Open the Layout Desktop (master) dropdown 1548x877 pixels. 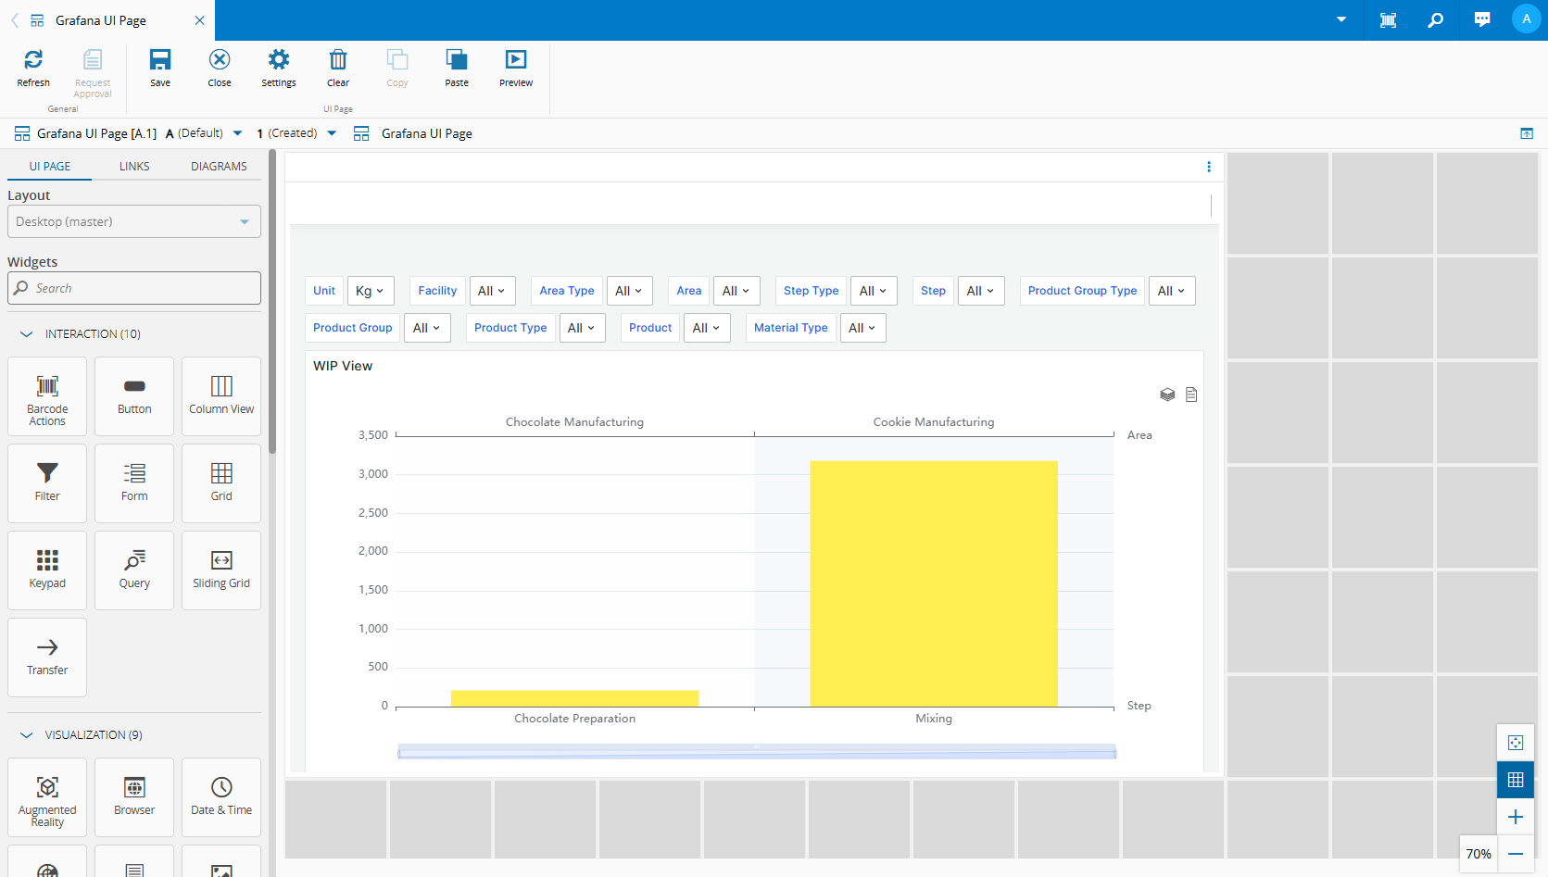tap(134, 222)
